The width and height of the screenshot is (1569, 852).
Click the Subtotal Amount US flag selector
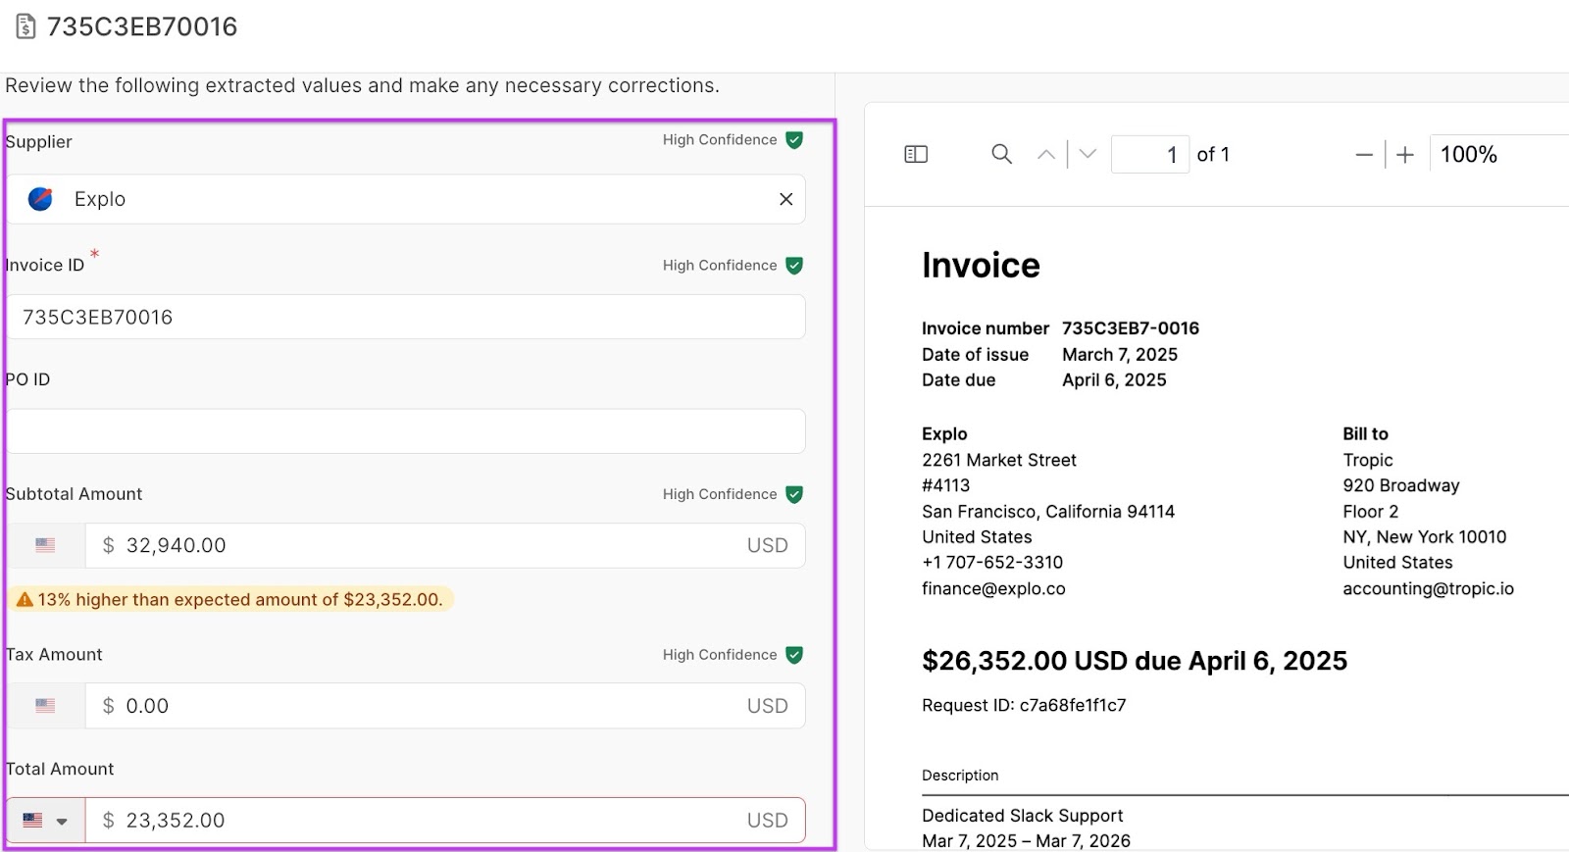click(x=45, y=545)
